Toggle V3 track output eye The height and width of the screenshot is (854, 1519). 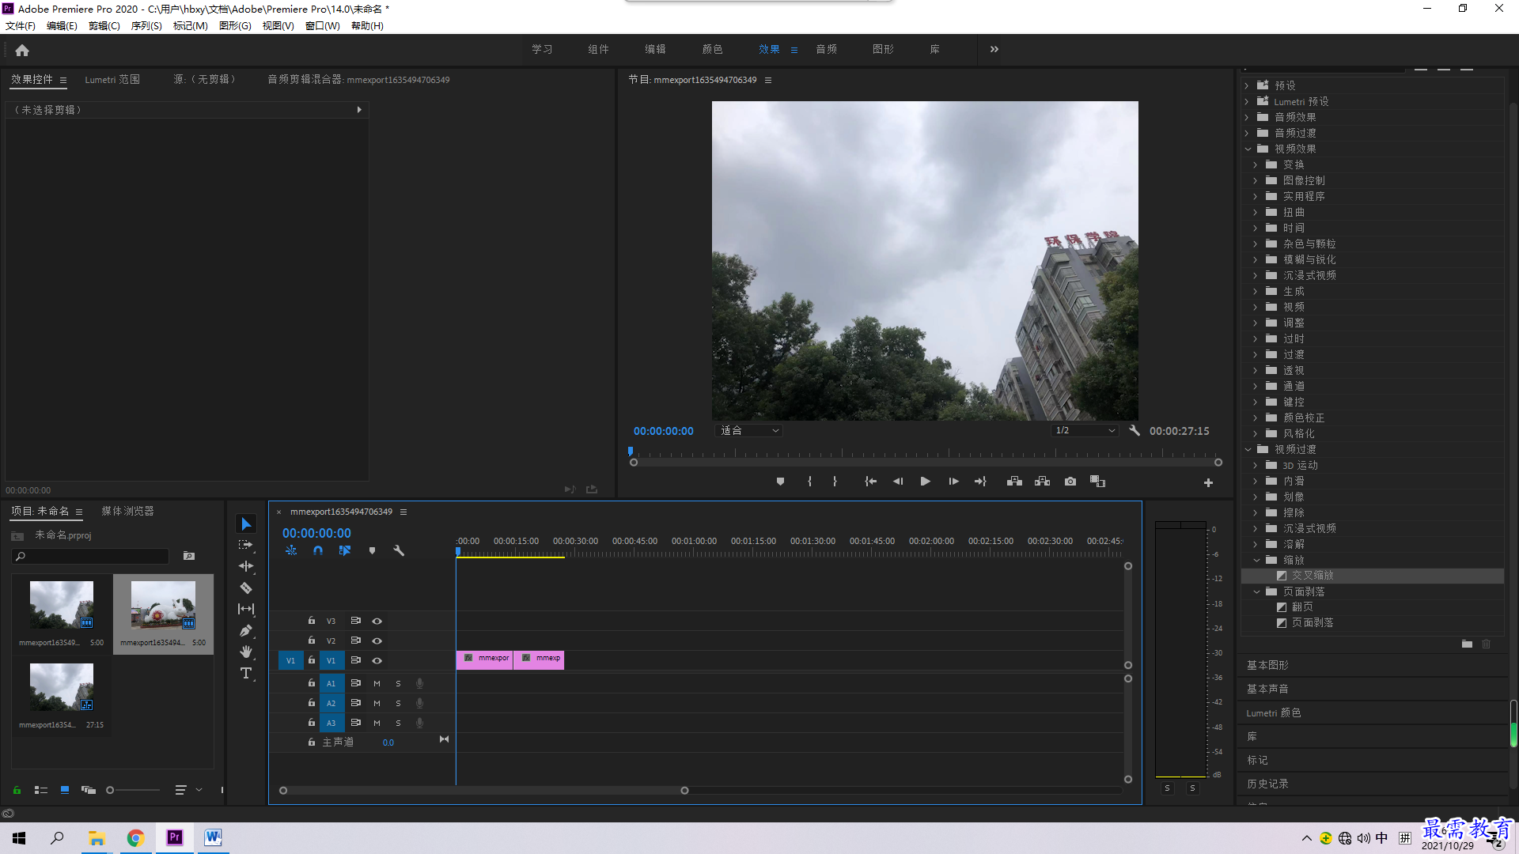(x=377, y=621)
